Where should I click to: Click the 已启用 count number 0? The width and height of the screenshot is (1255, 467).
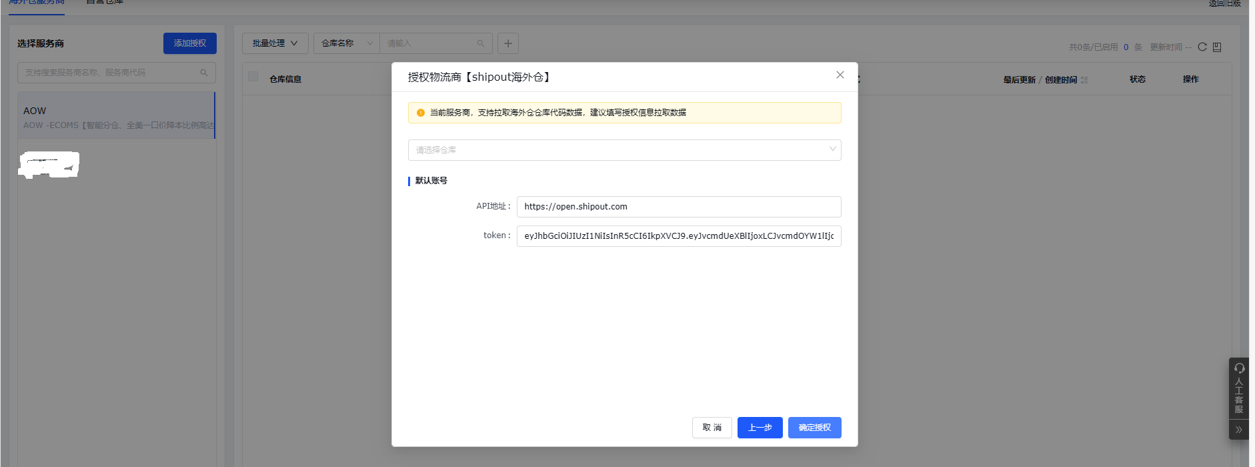[1126, 47]
